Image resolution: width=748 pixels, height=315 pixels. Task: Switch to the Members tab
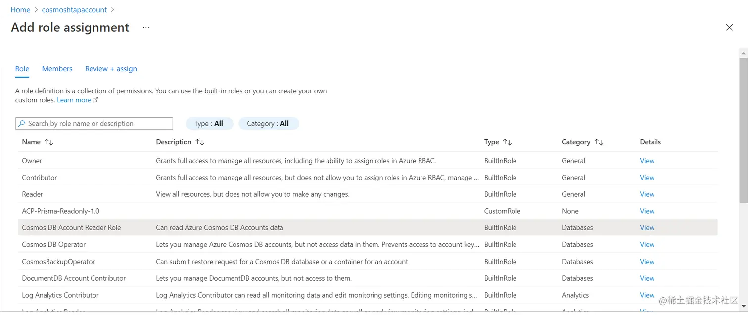pos(57,69)
